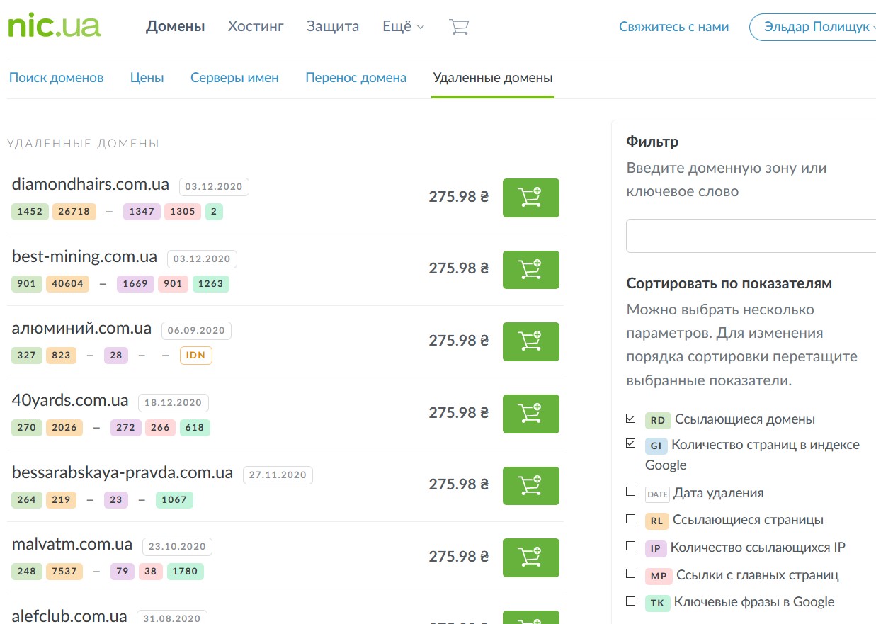The image size is (876, 624).
Task: Open the diamondhairs.com.ua domain link
Action: [91, 185]
